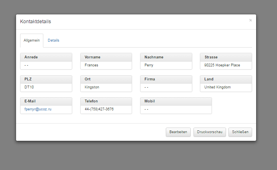This screenshot has height=170, width=277.
Task: Click the phone number 44-(758)427-3676
Action: 99,109
